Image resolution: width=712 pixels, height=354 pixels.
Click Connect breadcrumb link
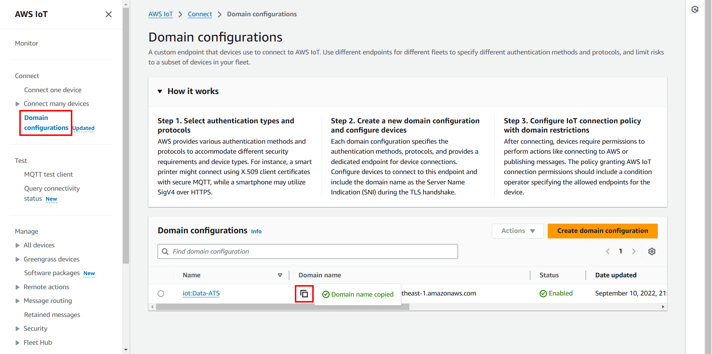pyautogui.click(x=200, y=14)
